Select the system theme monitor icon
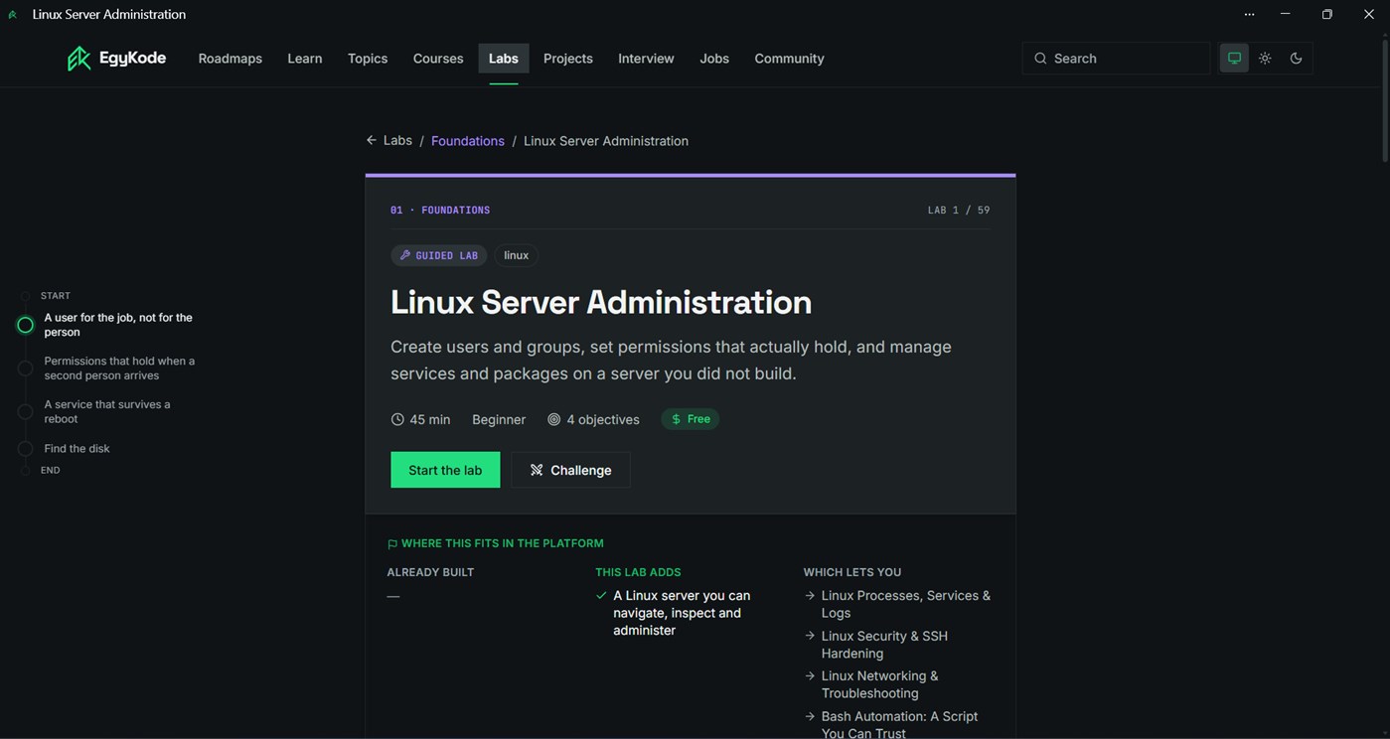Screen dimensions: 1390x739 pyautogui.click(x=1234, y=59)
